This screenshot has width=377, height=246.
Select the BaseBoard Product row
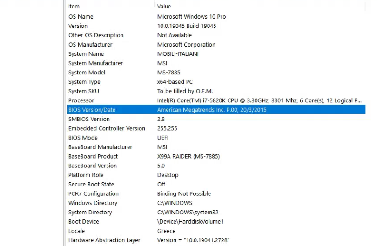click(x=216, y=156)
